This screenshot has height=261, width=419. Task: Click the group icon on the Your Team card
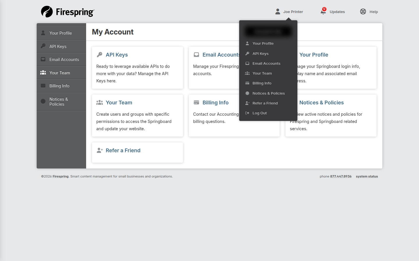(x=100, y=102)
